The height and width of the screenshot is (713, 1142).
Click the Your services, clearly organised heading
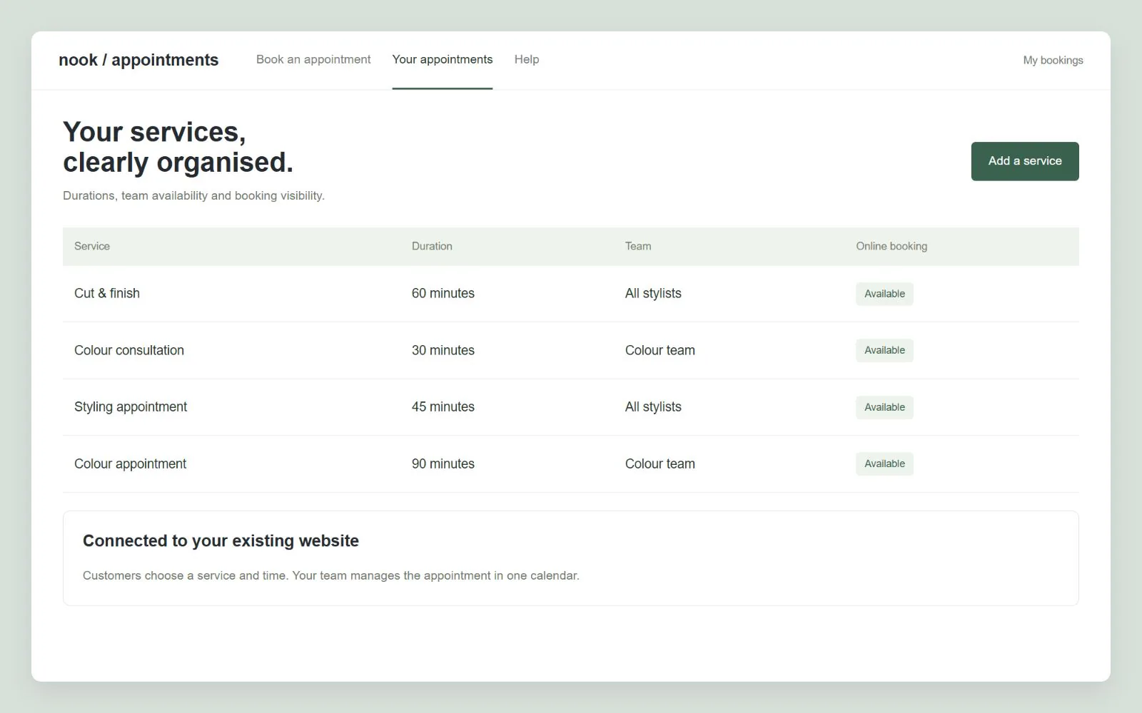click(x=178, y=147)
